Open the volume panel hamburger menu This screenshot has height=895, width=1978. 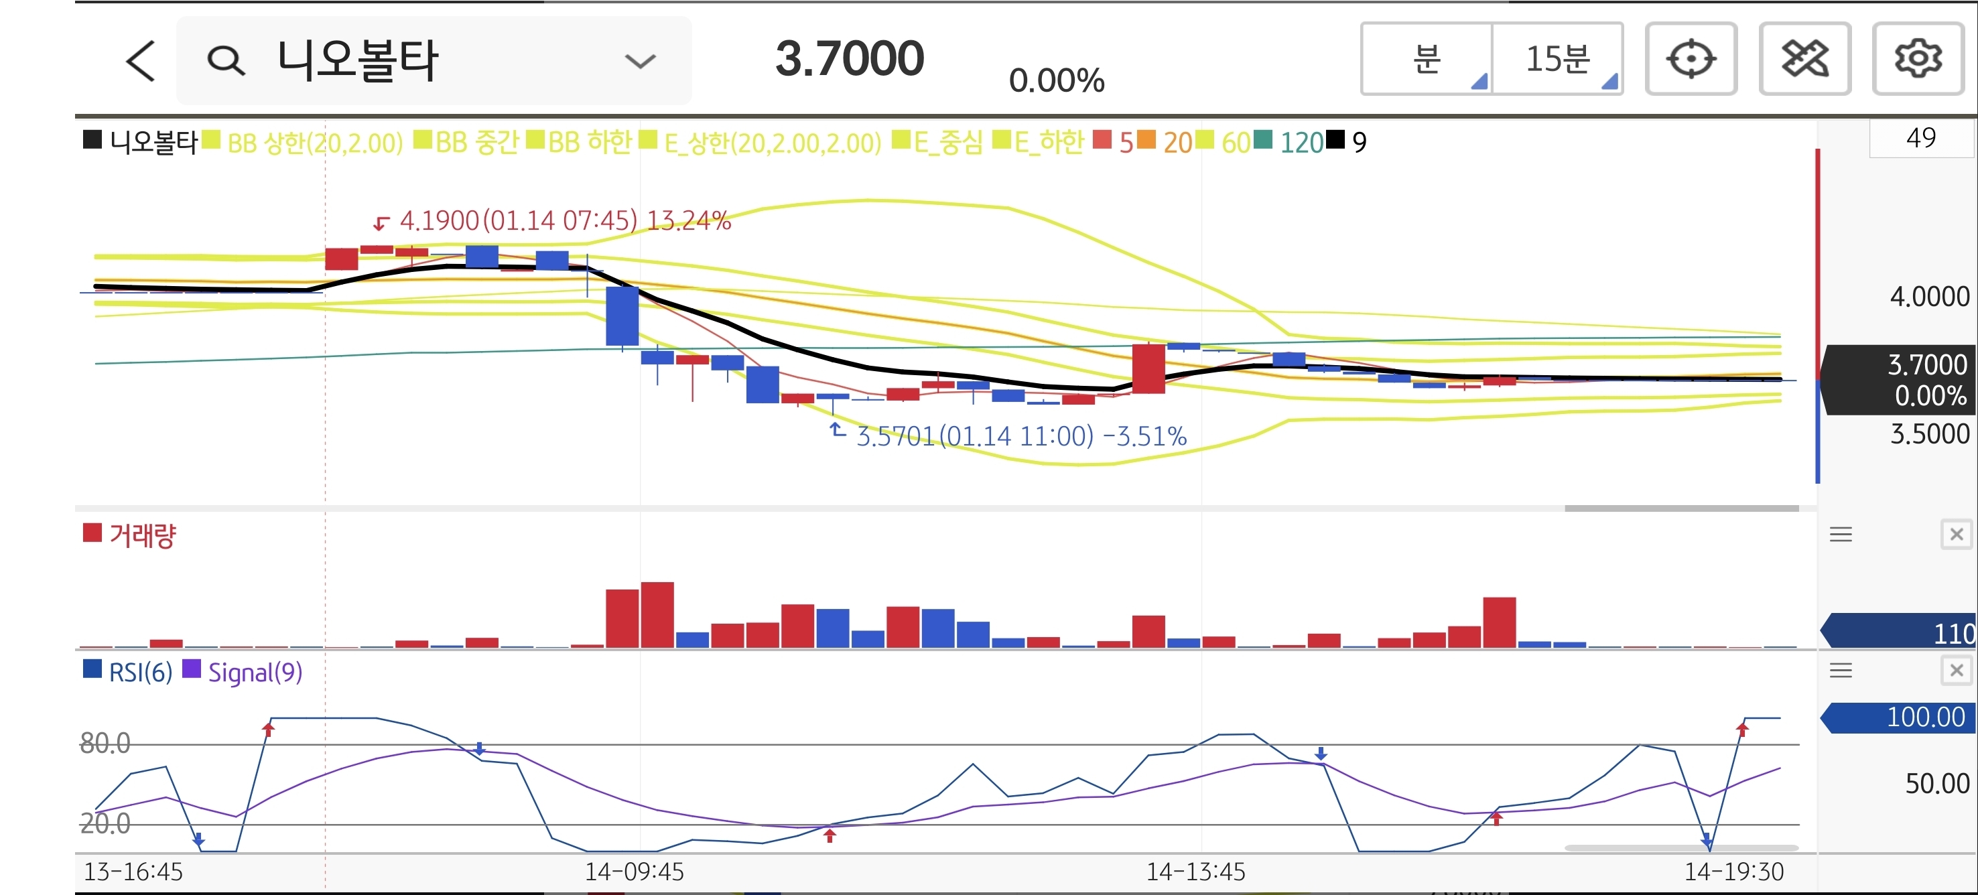[x=1841, y=534]
